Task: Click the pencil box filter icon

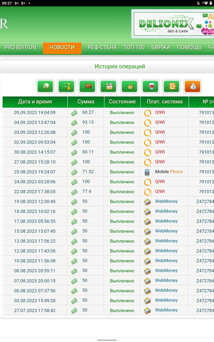Action: click(108, 86)
